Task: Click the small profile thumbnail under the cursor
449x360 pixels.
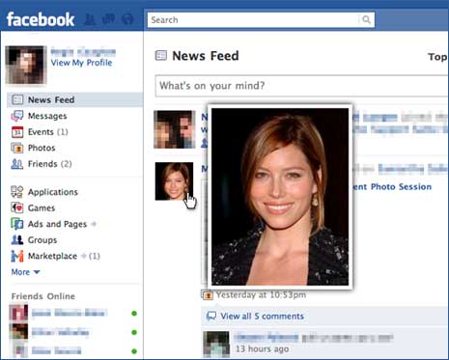Action: tap(174, 181)
